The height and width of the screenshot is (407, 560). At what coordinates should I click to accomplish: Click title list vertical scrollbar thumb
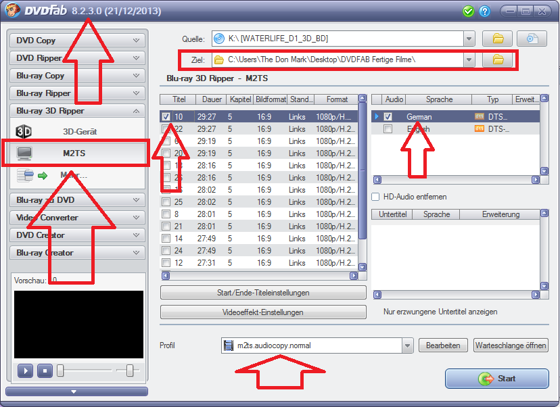pos(362,170)
